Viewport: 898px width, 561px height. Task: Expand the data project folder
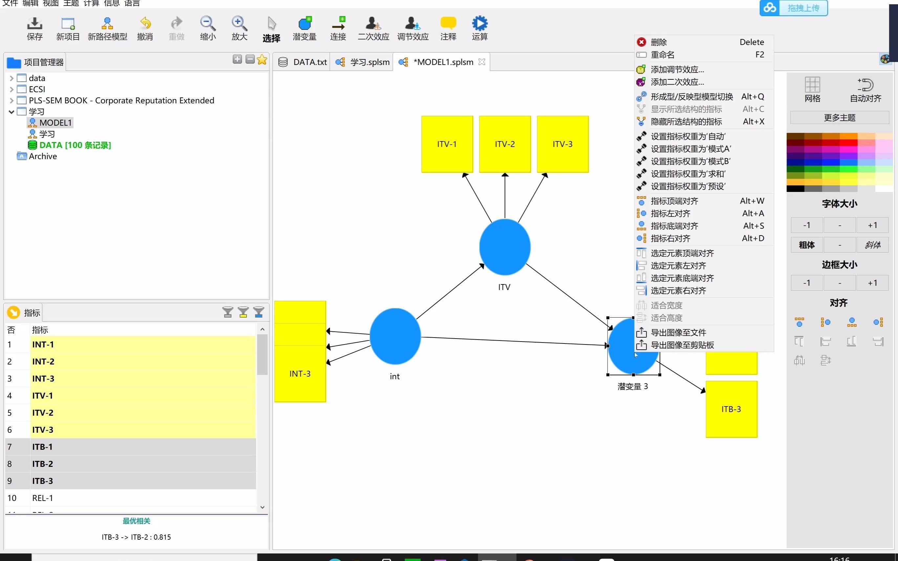tap(11, 78)
